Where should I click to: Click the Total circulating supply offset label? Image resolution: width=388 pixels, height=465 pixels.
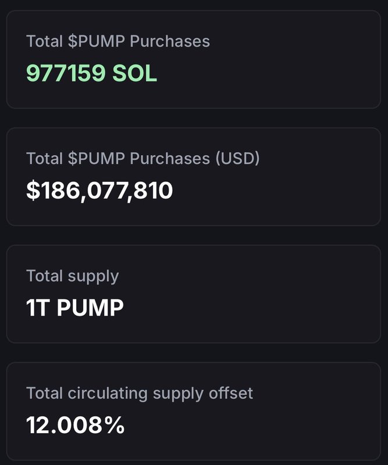click(140, 393)
